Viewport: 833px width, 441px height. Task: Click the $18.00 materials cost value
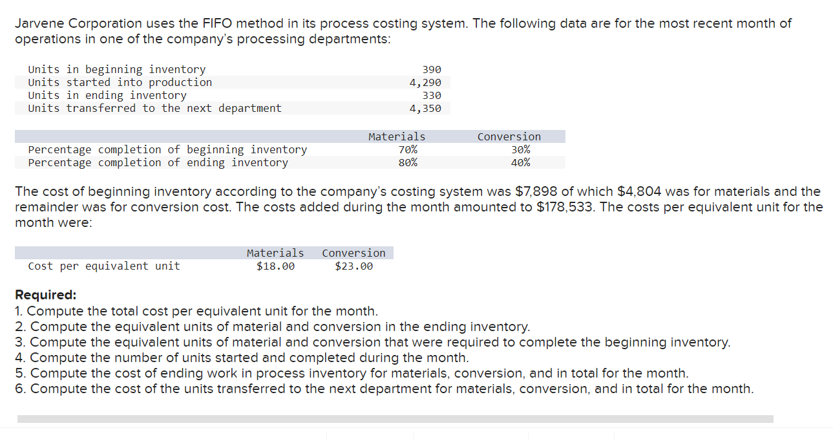point(275,266)
